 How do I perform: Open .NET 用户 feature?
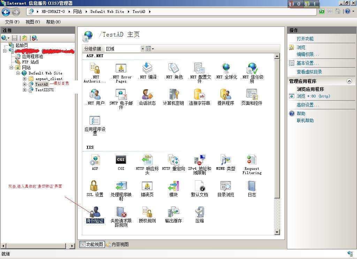[95, 97]
